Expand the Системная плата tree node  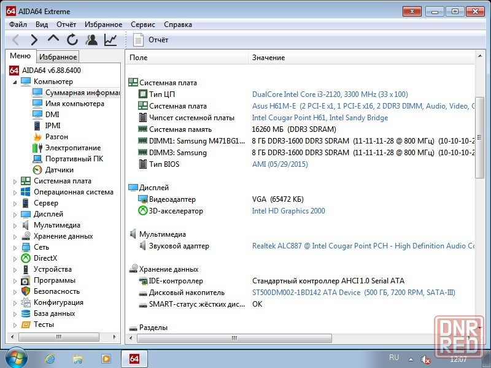15,181
